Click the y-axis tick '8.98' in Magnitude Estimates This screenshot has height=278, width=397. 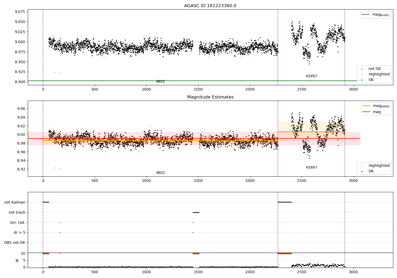click(x=21, y=144)
